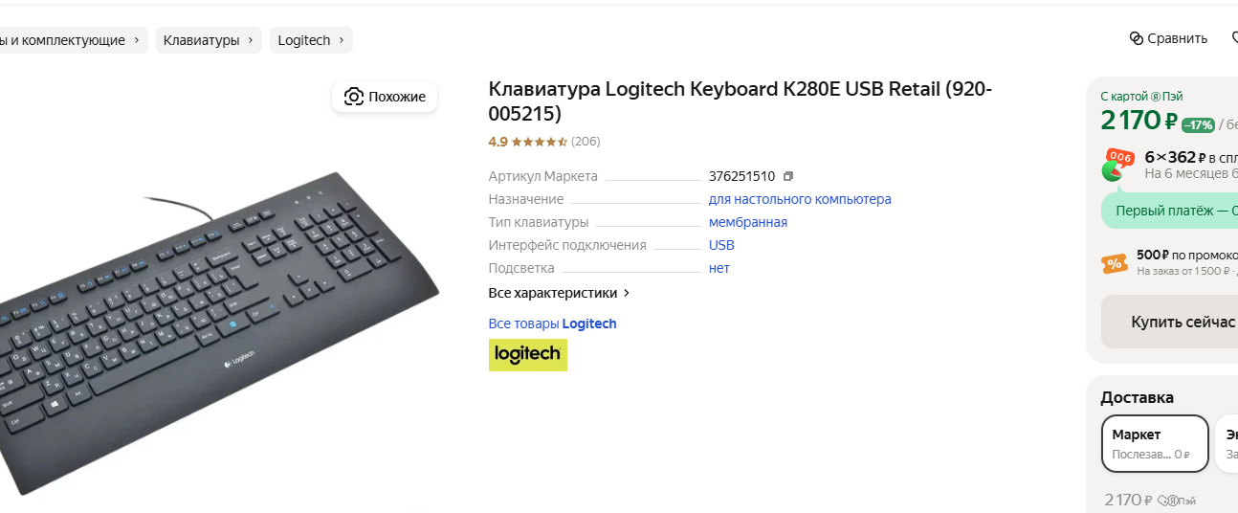Open the Logitech breadcrumb item
This screenshot has height=513, width=1238.
[311, 40]
